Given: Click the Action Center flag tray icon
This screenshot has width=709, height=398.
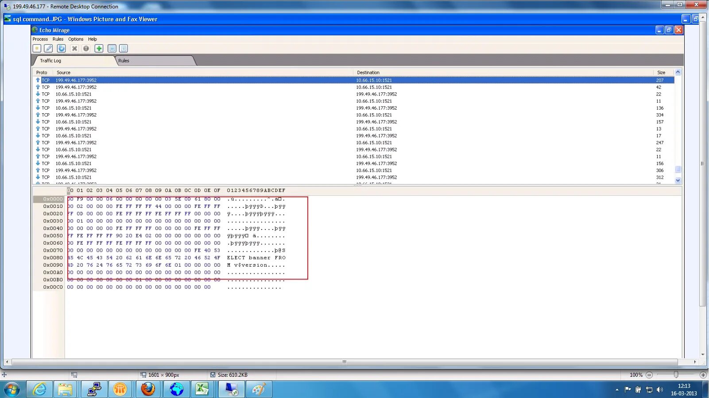Looking at the screenshot, I should point(628,390).
